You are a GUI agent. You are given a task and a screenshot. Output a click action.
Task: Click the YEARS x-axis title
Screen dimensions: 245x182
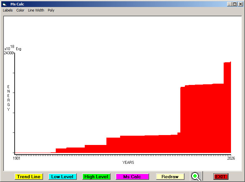click(x=128, y=163)
